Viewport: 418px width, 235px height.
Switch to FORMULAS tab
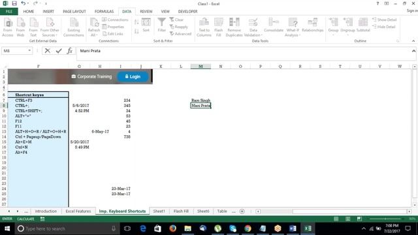point(104,12)
